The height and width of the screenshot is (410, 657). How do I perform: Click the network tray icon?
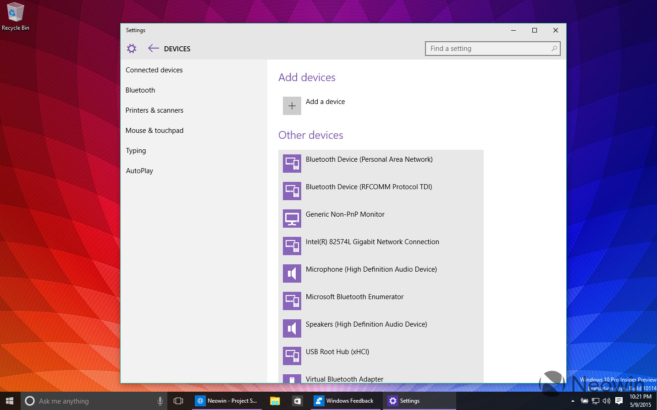(x=596, y=401)
